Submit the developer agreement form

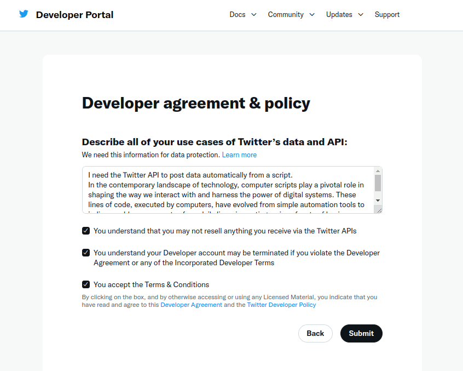361,333
